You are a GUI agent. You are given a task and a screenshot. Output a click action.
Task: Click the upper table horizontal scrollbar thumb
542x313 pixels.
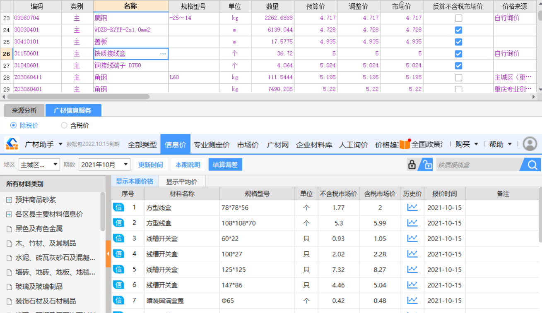click(78, 97)
